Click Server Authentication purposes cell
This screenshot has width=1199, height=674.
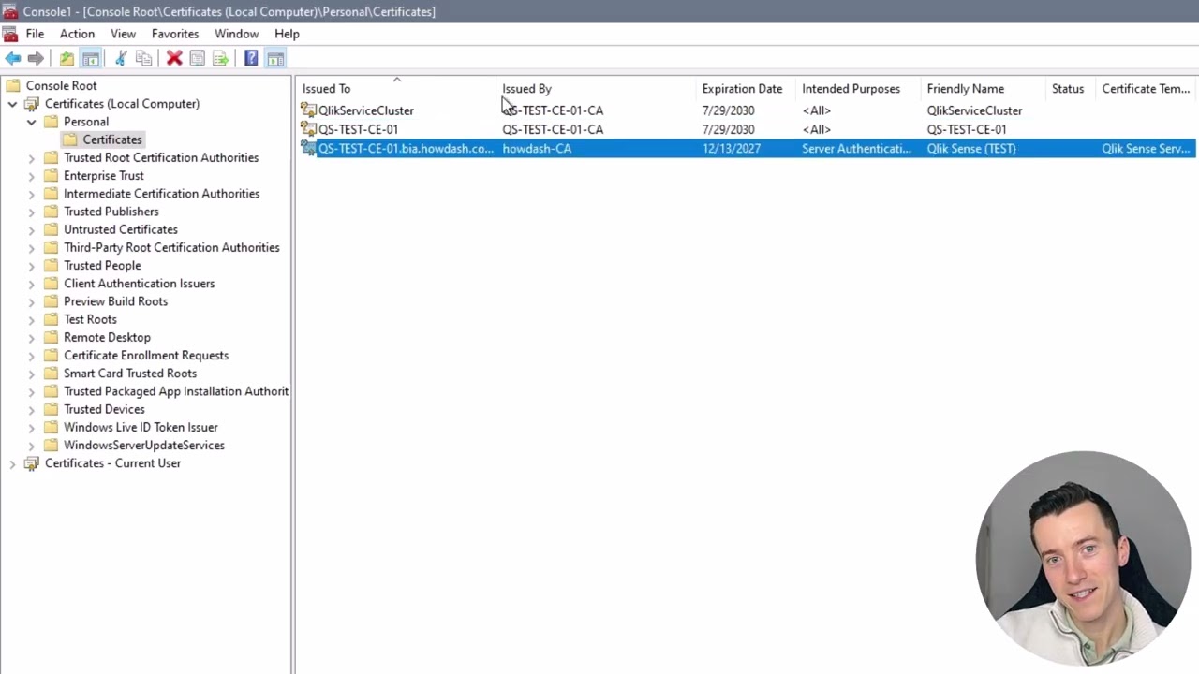[x=856, y=149]
